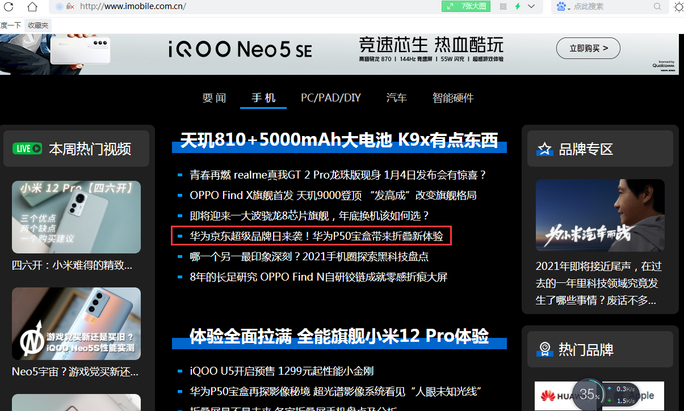Image resolution: width=684 pixels, height=411 pixels.
Task: Switch to the 汽车 tab
Action: pos(397,98)
